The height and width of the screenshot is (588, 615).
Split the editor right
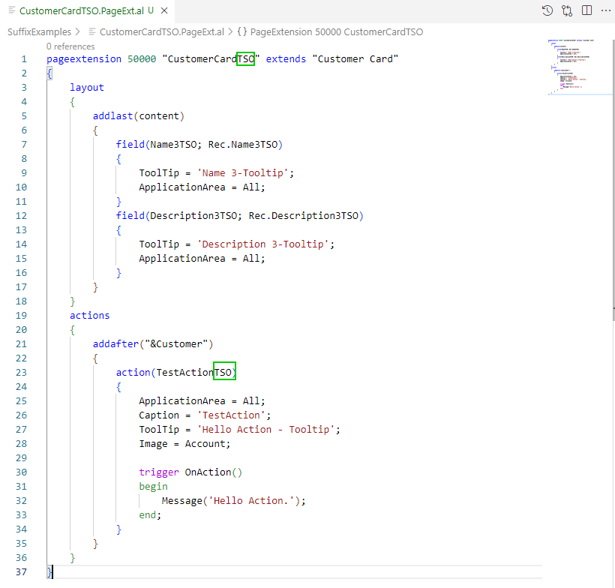586,10
